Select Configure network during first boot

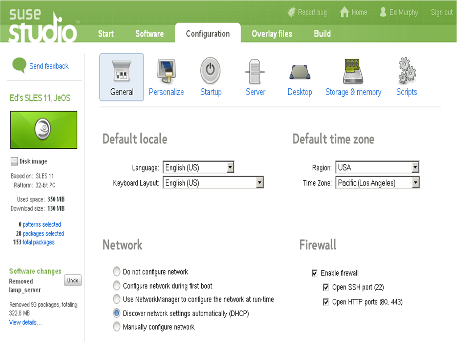(x=117, y=285)
